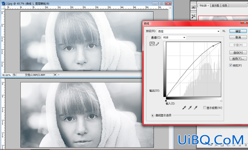The height and width of the screenshot is (150, 248).
Task: Click the 确定 OK button
Action: (x=238, y=31)
